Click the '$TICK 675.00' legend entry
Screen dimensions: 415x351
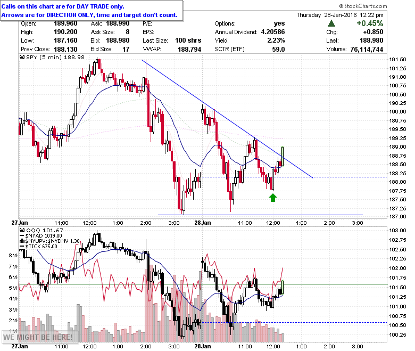(x=41, y=247)
